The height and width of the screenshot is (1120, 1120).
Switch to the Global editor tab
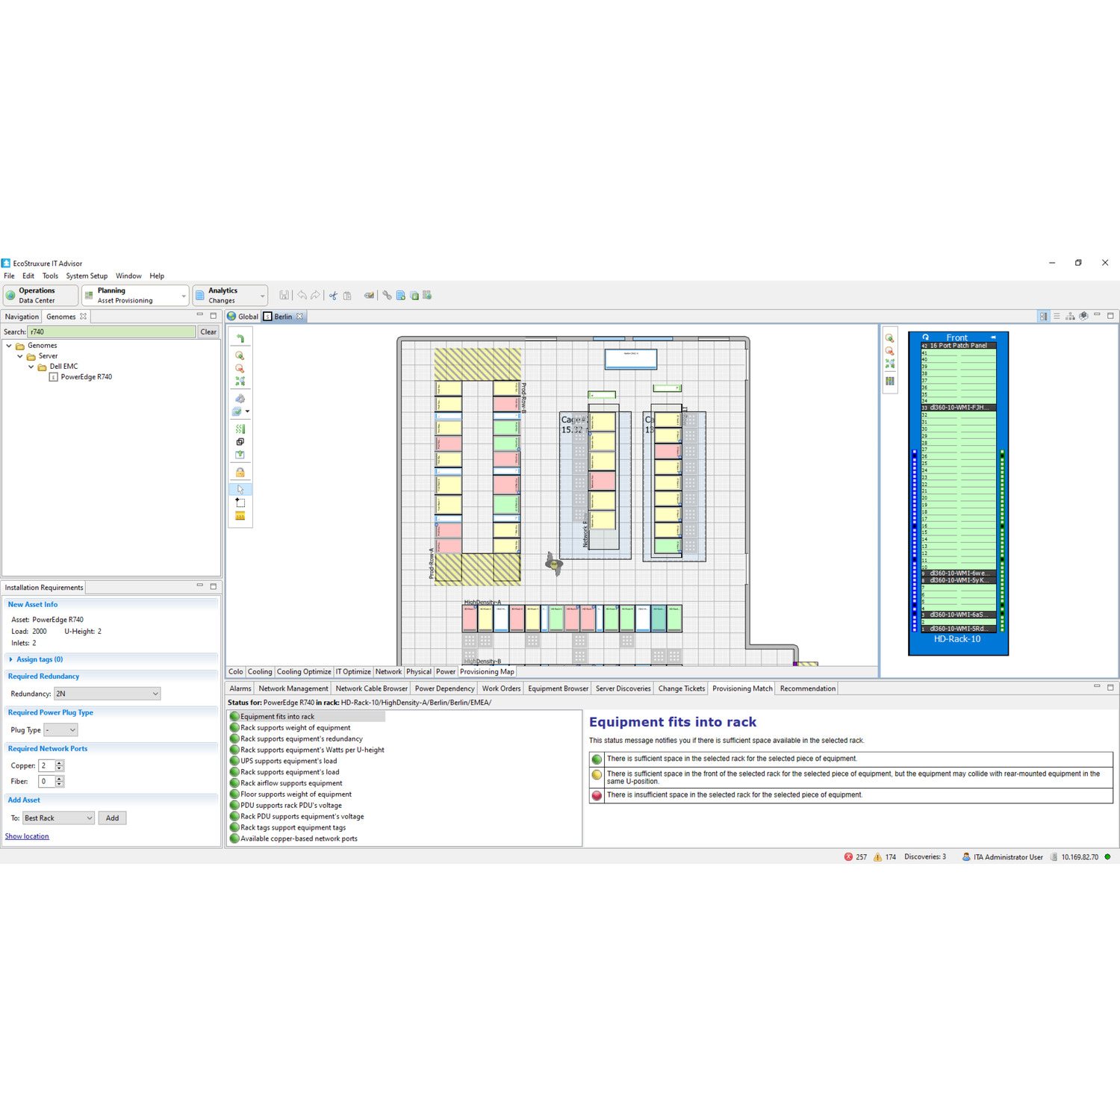coord(243,317)
